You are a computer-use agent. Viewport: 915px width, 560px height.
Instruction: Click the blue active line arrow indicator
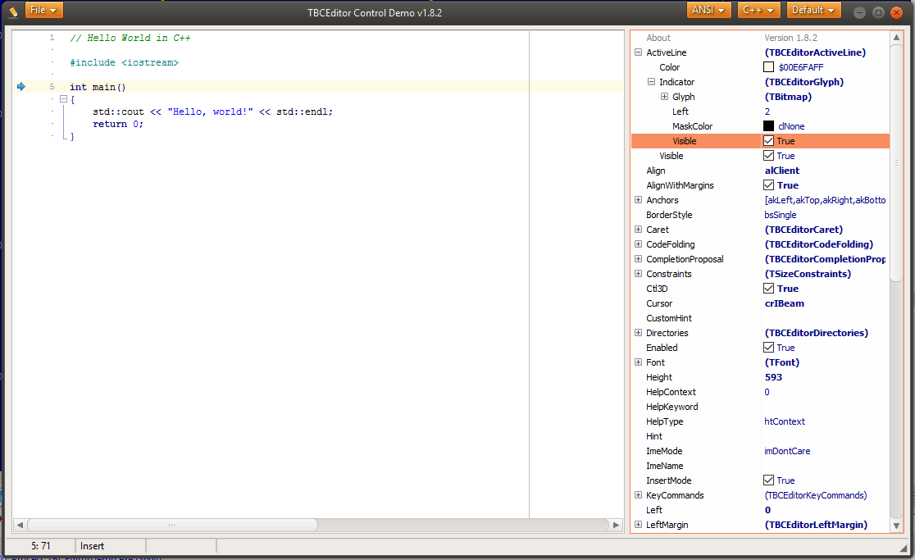(x=20, y=87)
